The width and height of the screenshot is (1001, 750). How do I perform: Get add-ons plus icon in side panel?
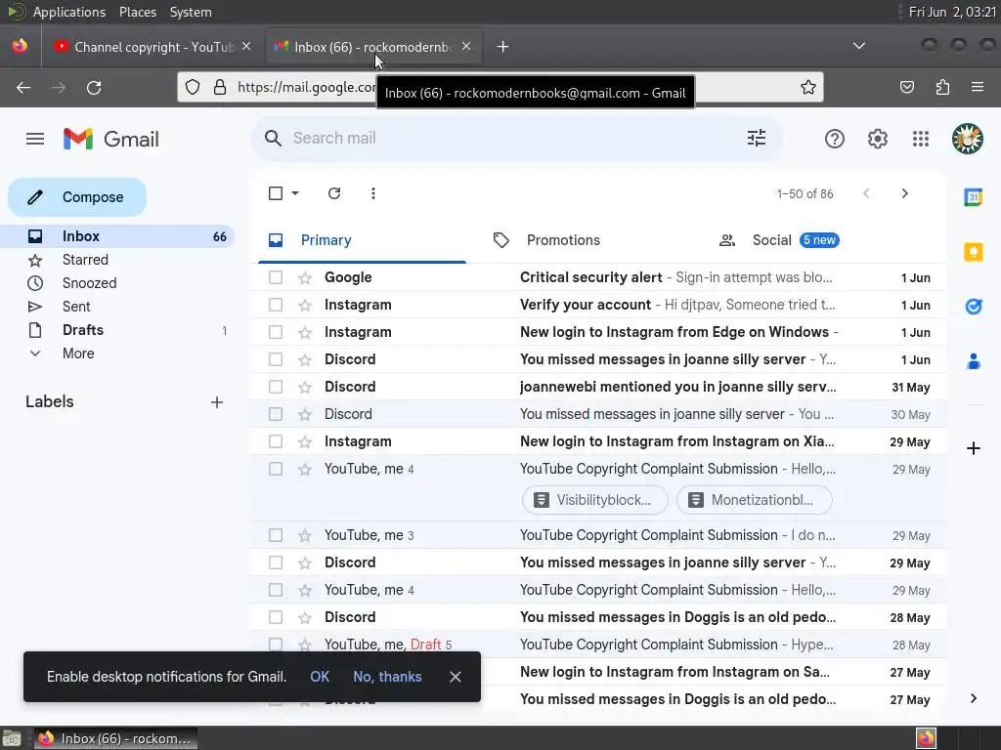[x=973, y=448]
